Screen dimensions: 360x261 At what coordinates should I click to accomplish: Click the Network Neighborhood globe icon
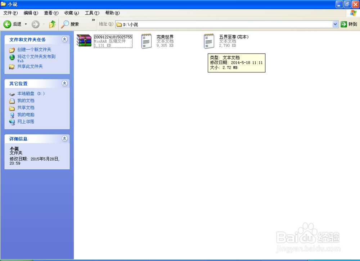click(x=12, y=122)
